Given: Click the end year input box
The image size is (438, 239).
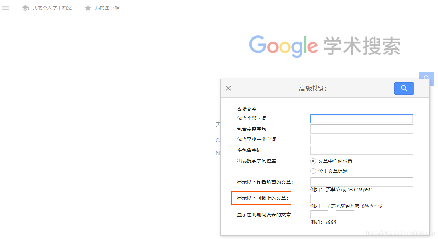Looking at the screenshot, I should (345, 215).
